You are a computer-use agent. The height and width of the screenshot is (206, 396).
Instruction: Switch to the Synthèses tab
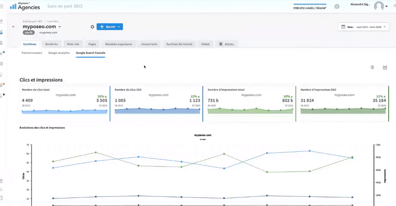29,44
